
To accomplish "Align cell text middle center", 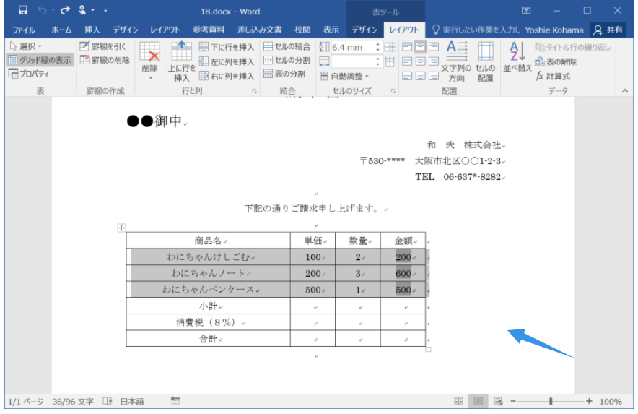I will pyautogui.click(x=420, y=61).
